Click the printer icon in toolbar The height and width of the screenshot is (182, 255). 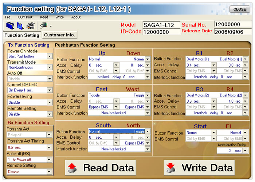coord(31,26)
